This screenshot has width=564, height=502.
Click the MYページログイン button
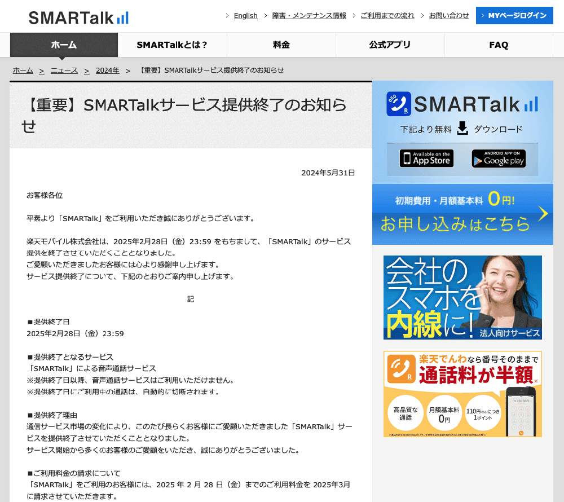pyautogui.click(x=514, y=16)
